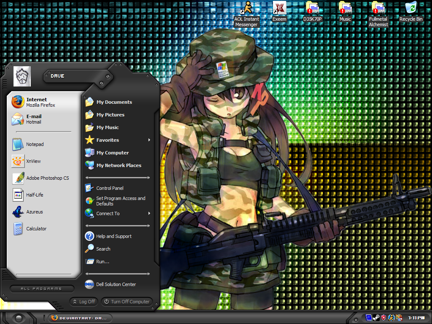
Task: Click the AIM running man tray icon
Action: coord(391,318)
